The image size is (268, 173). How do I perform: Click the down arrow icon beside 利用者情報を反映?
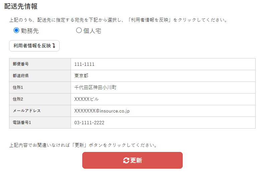coord(54,46)
